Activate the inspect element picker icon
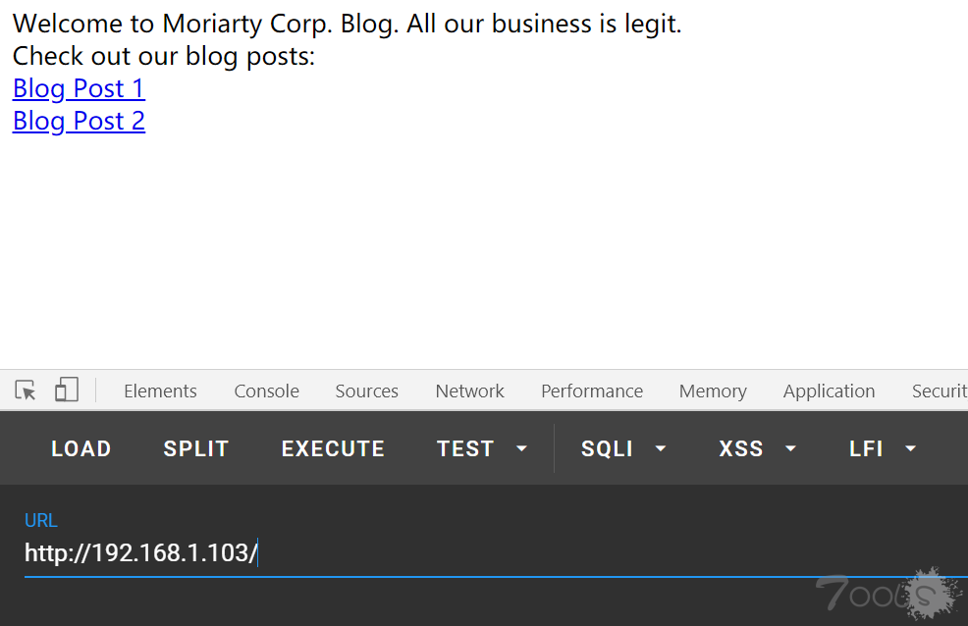Image resolution: width=968 pixels, height=626 pixels. pos(26,391)
